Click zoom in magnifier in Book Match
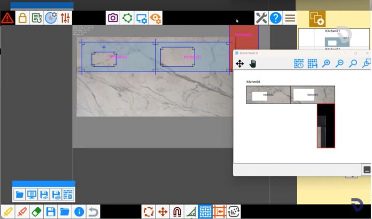The image size is (372, 219). click(326, 64)
